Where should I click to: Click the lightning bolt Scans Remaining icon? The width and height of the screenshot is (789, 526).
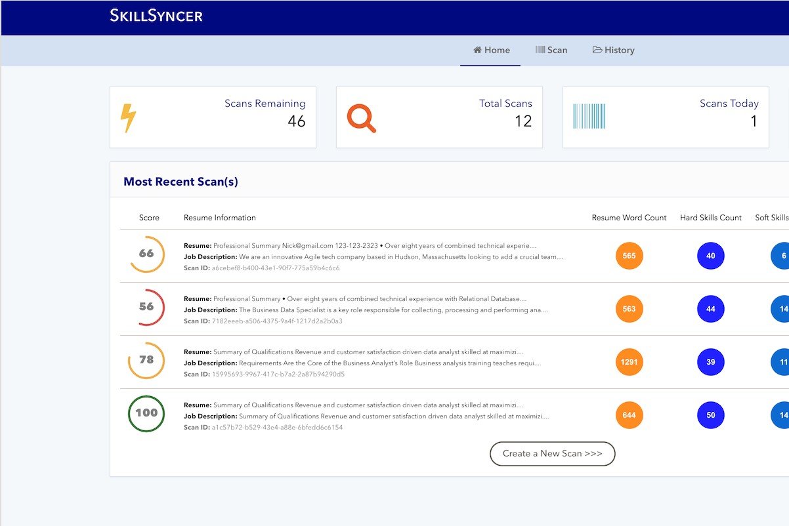tap(128, 118)
